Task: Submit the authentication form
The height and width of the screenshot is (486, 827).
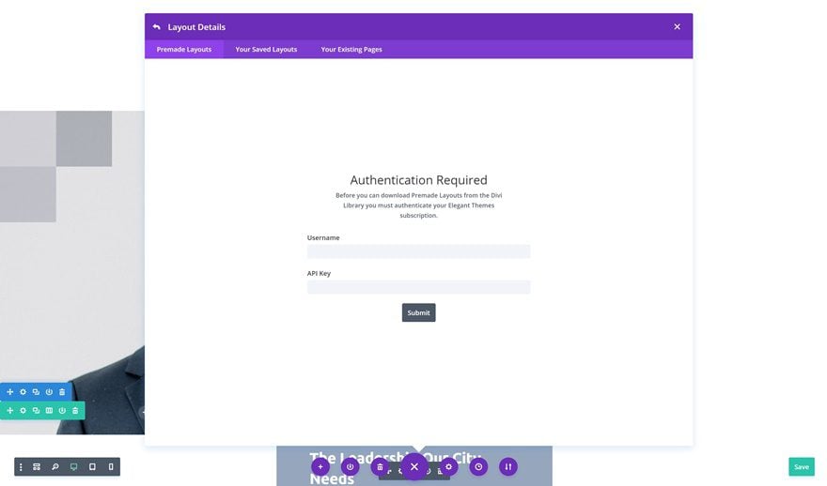Action: [x=419, y=312]
